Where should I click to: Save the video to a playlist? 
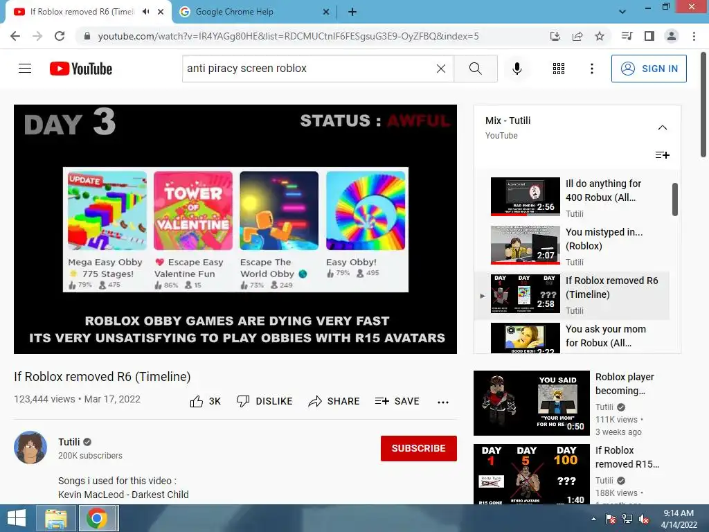click(x=397, y=401)
